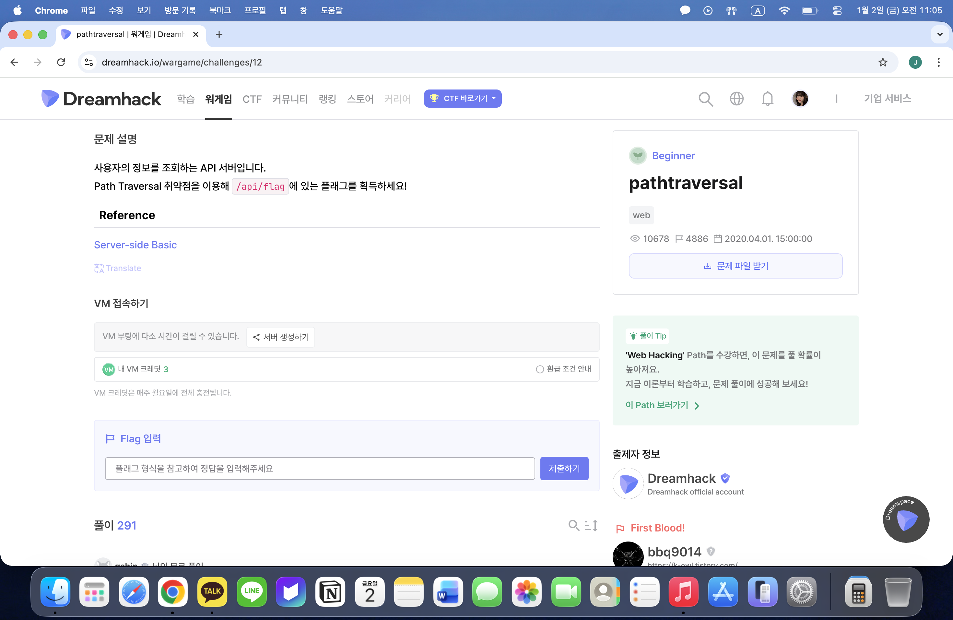Open 북마크 menu in menu bar
This screenshot has width=953, height=620.
[220, 10]
